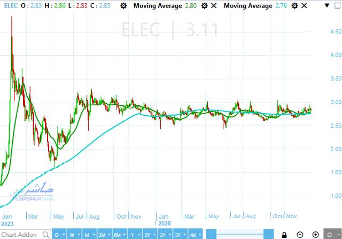This screenshot has height=239, width=342.
Task: Switch to the 6M time range
Action: pyautogui.click(x=119, y=234)
